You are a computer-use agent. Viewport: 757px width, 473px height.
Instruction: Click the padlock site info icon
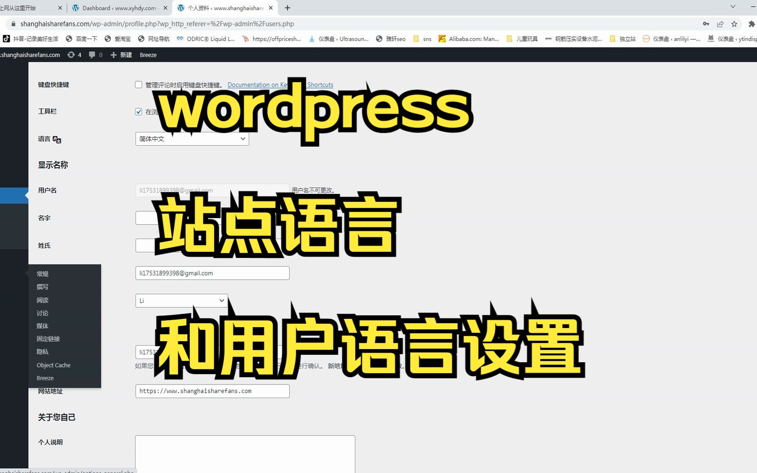point(13,24)
